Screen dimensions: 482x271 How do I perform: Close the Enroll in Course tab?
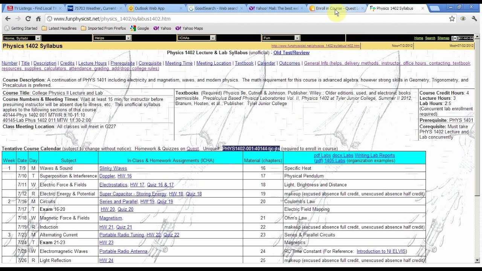(363, 8)
